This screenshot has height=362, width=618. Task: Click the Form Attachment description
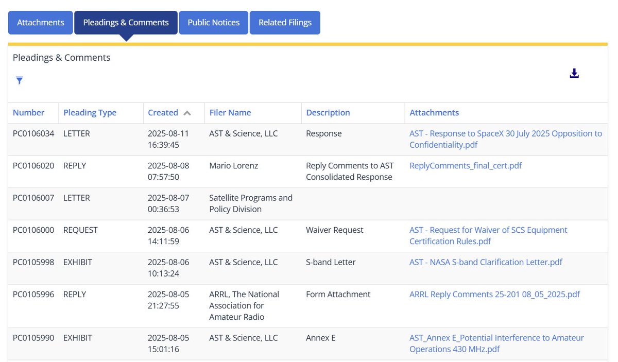tap(338, 295)
